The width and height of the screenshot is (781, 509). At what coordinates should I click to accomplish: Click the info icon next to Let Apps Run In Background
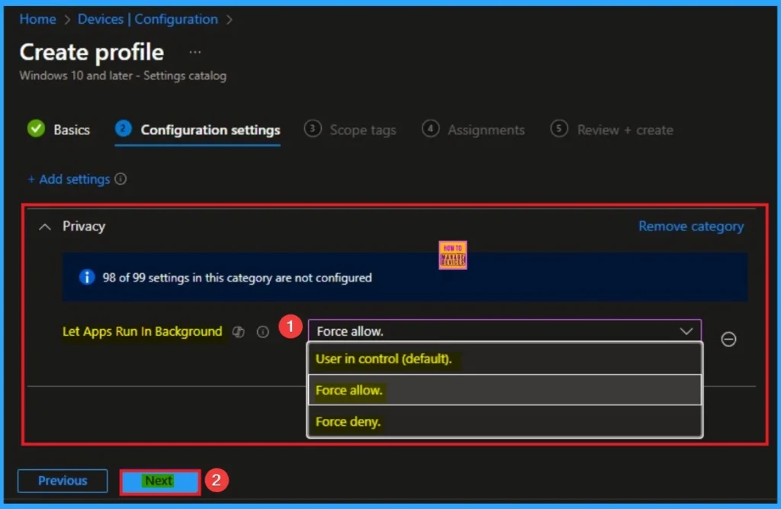[263, 332]
